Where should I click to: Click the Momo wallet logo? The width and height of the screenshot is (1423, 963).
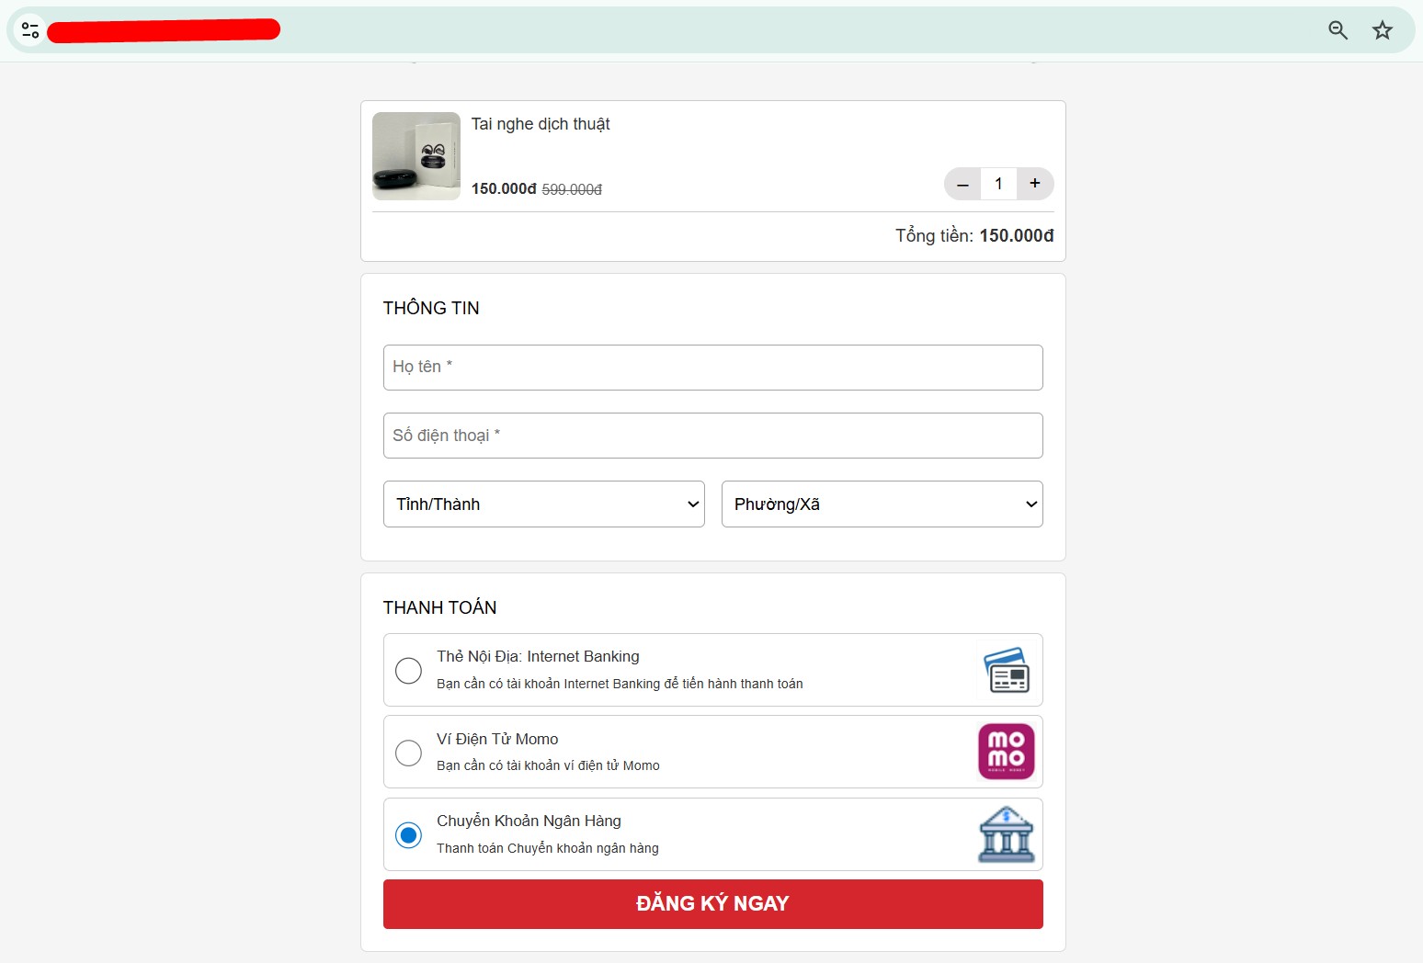(x=1007, y=752)
